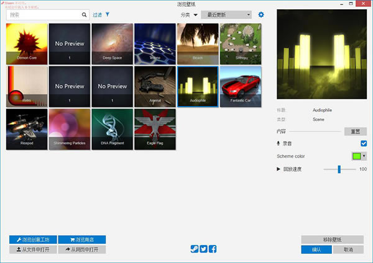Click the 内容 section label
The height and width of the screenshot is (263, 373).
click(x=281, y=131)
